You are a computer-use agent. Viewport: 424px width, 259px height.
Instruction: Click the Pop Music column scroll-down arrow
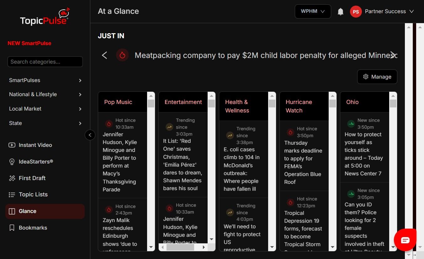pyautogui.click(x=151, y=247)
